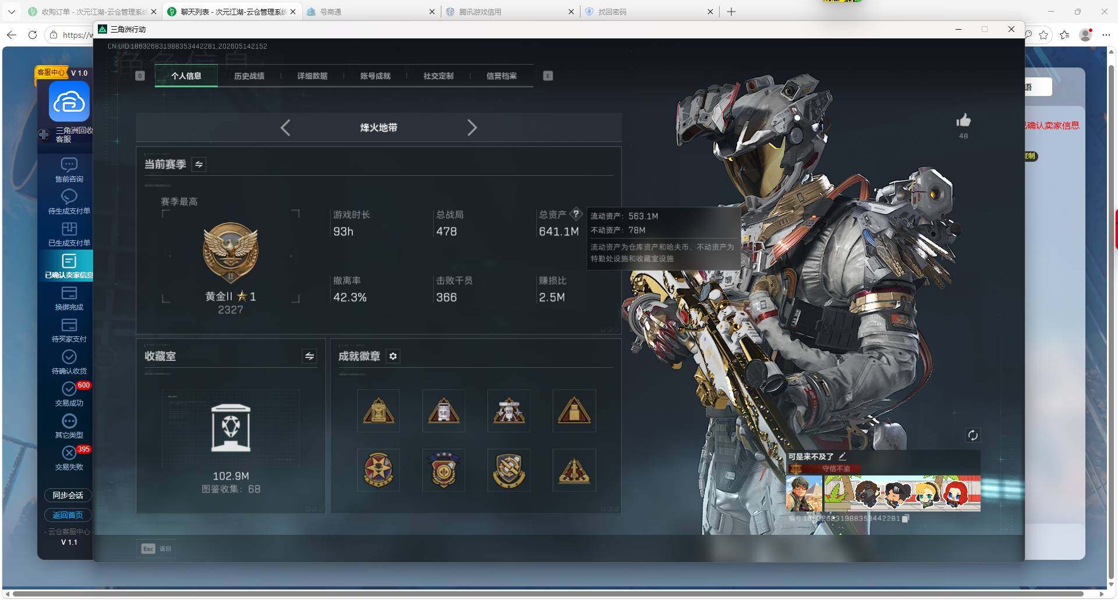Open the browser profile avatar

coord(1085,35)
